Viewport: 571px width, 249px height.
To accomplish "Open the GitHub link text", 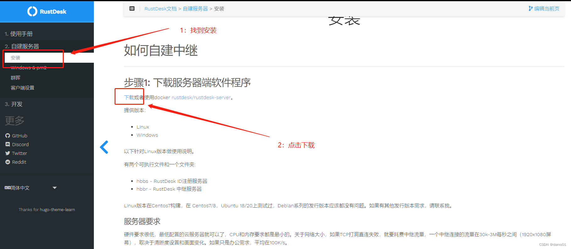I will (x=19, y=135).
